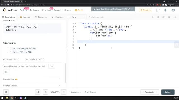Open the problem list menu icon
Image resolution: width=179 pixels, height=100 pixels.
click(6, 92)
